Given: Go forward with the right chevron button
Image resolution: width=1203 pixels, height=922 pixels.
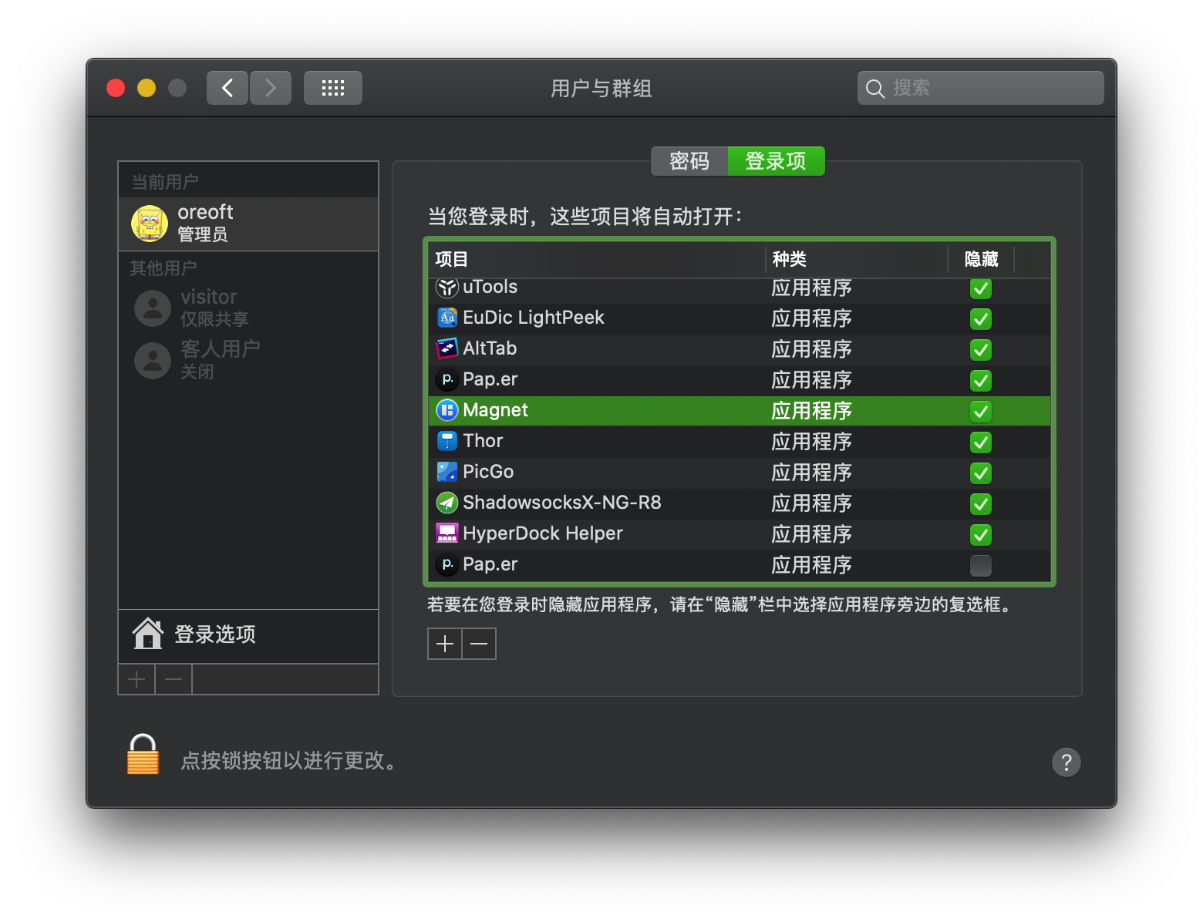Looking at the screenshot, I should click(x=271, y=88).
